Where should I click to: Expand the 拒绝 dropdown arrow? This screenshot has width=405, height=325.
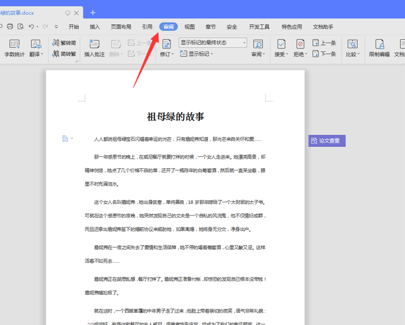pyautogui.click(x=306, y=54)
